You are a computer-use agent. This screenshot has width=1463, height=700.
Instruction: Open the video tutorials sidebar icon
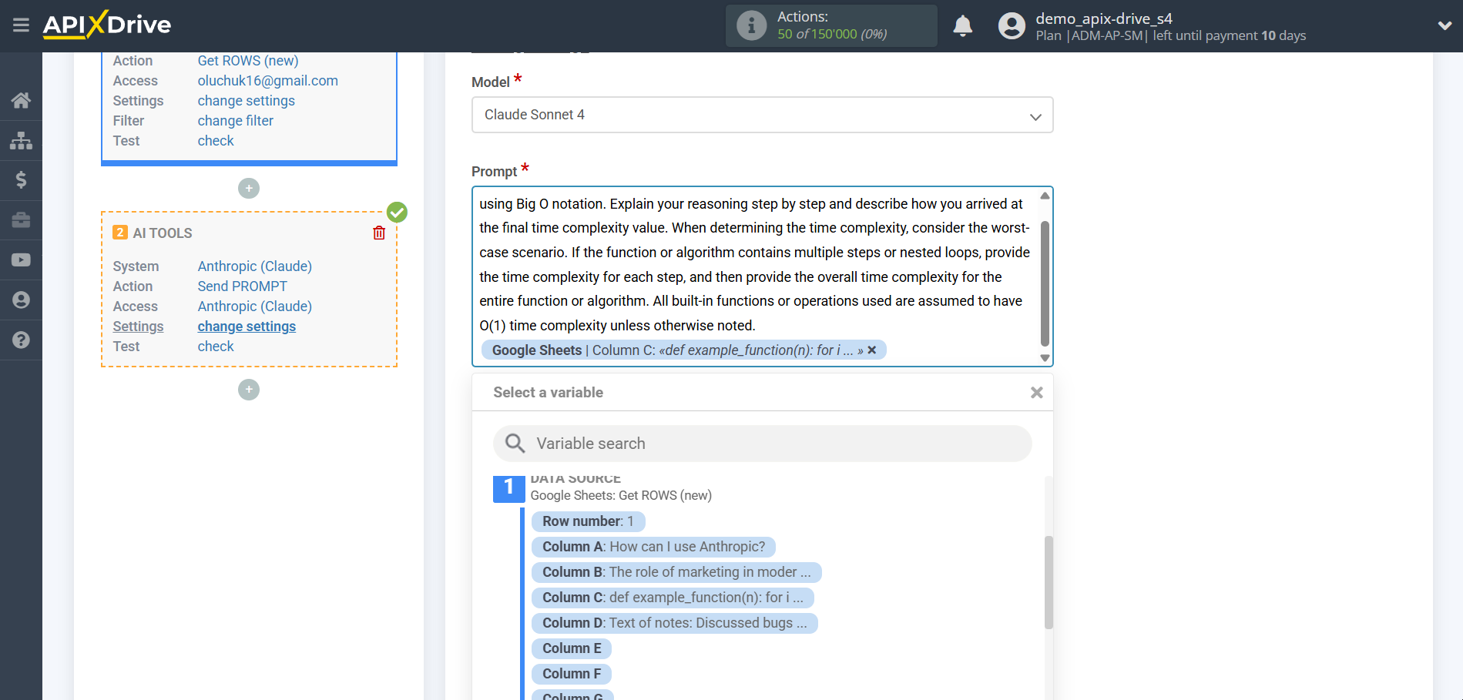click(x=21, y=260)
